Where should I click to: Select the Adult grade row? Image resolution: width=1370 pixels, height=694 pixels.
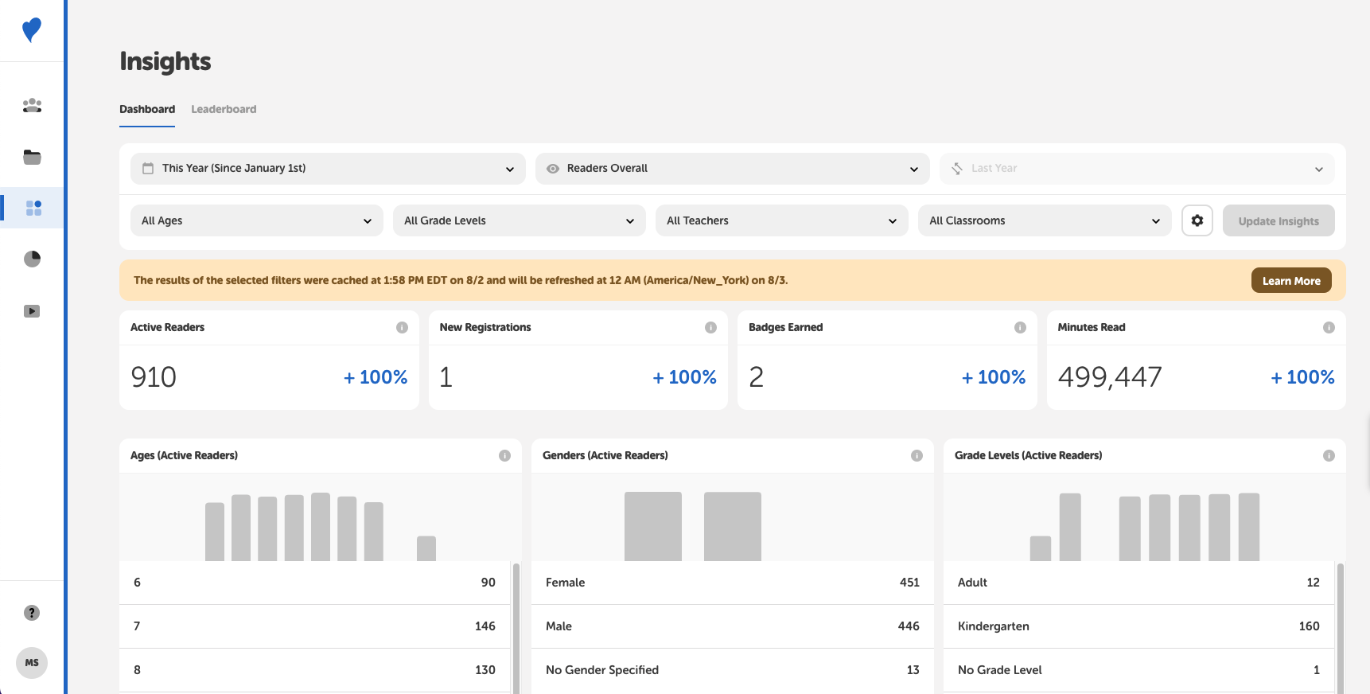pyautogui.click(x=1139, y=583)
